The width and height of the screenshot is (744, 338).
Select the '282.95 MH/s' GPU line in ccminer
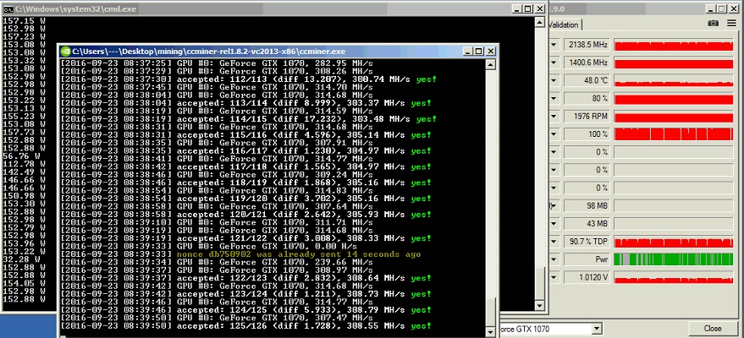[217, 63]
